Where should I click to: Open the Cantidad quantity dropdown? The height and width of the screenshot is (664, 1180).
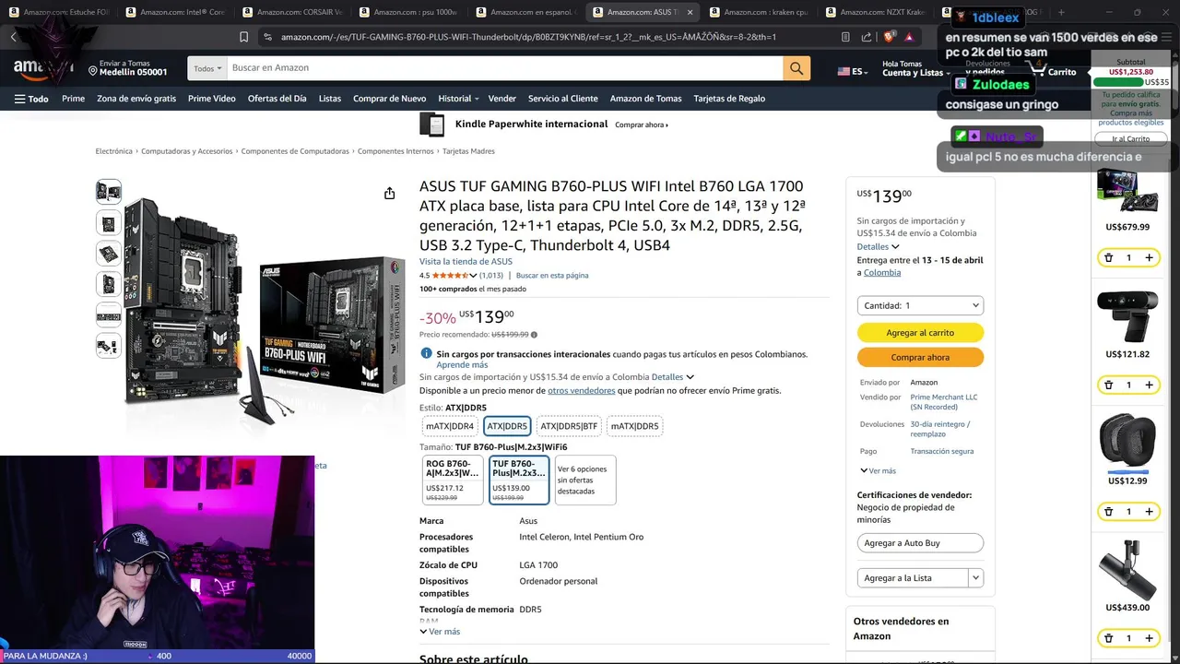pos(920,305)
